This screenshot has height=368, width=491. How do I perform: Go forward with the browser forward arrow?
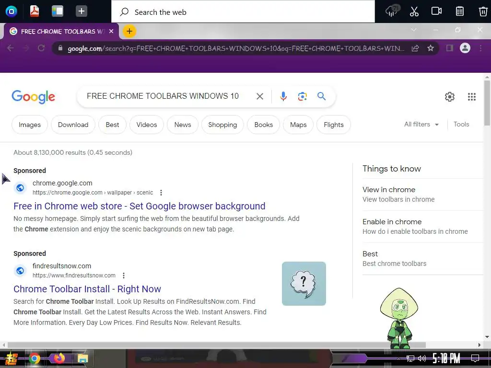[26, 48]
